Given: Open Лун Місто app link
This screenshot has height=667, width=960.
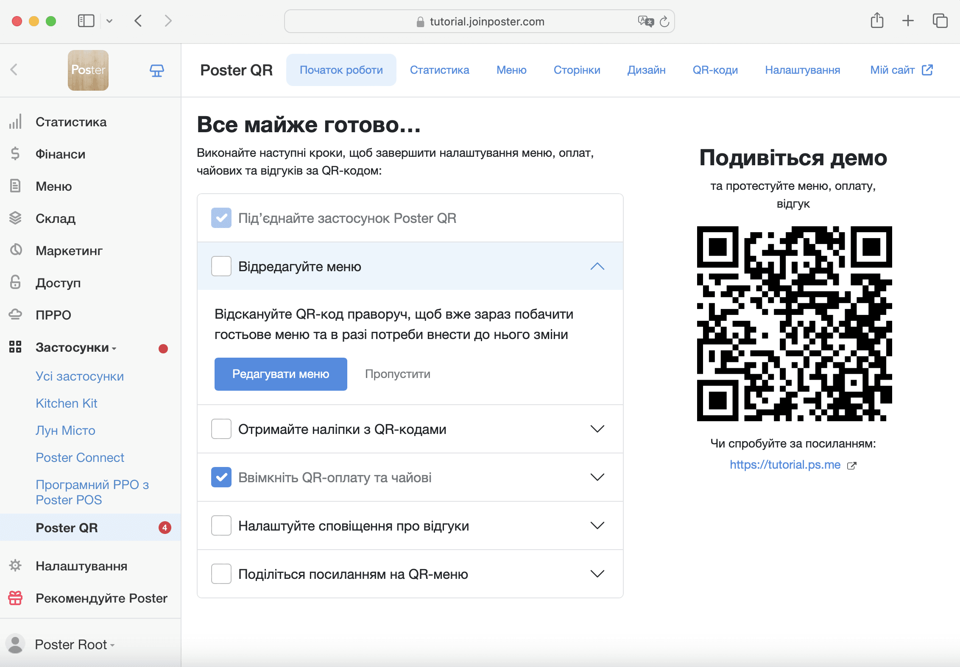Looking at the screenshot, I should point(65,431).
